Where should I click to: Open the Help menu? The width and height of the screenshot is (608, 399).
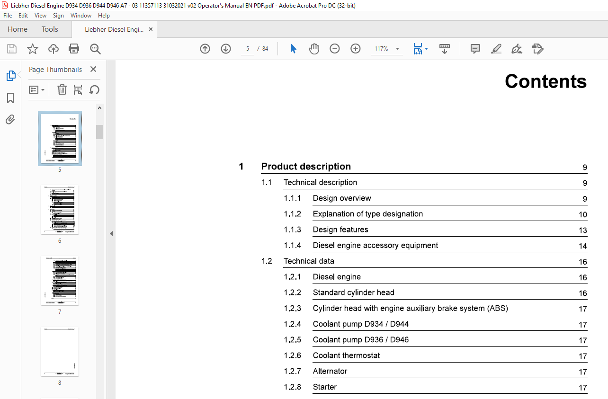pyautogui.click(x=104, y=16)
